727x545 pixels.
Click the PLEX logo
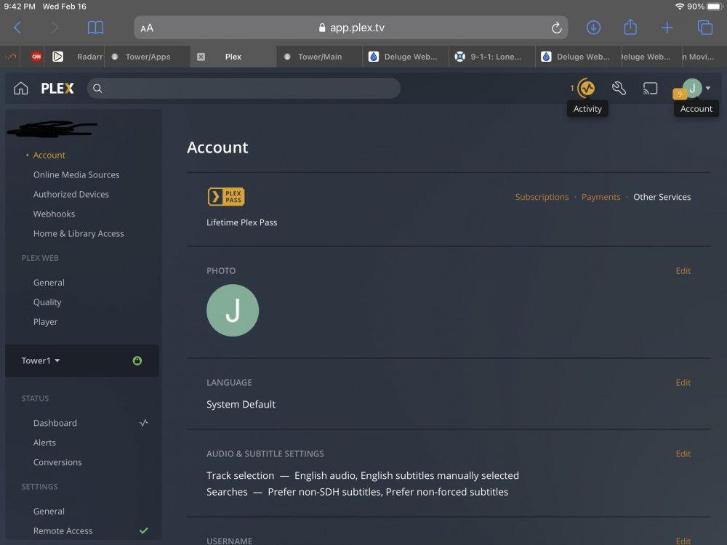coord(57,88)
